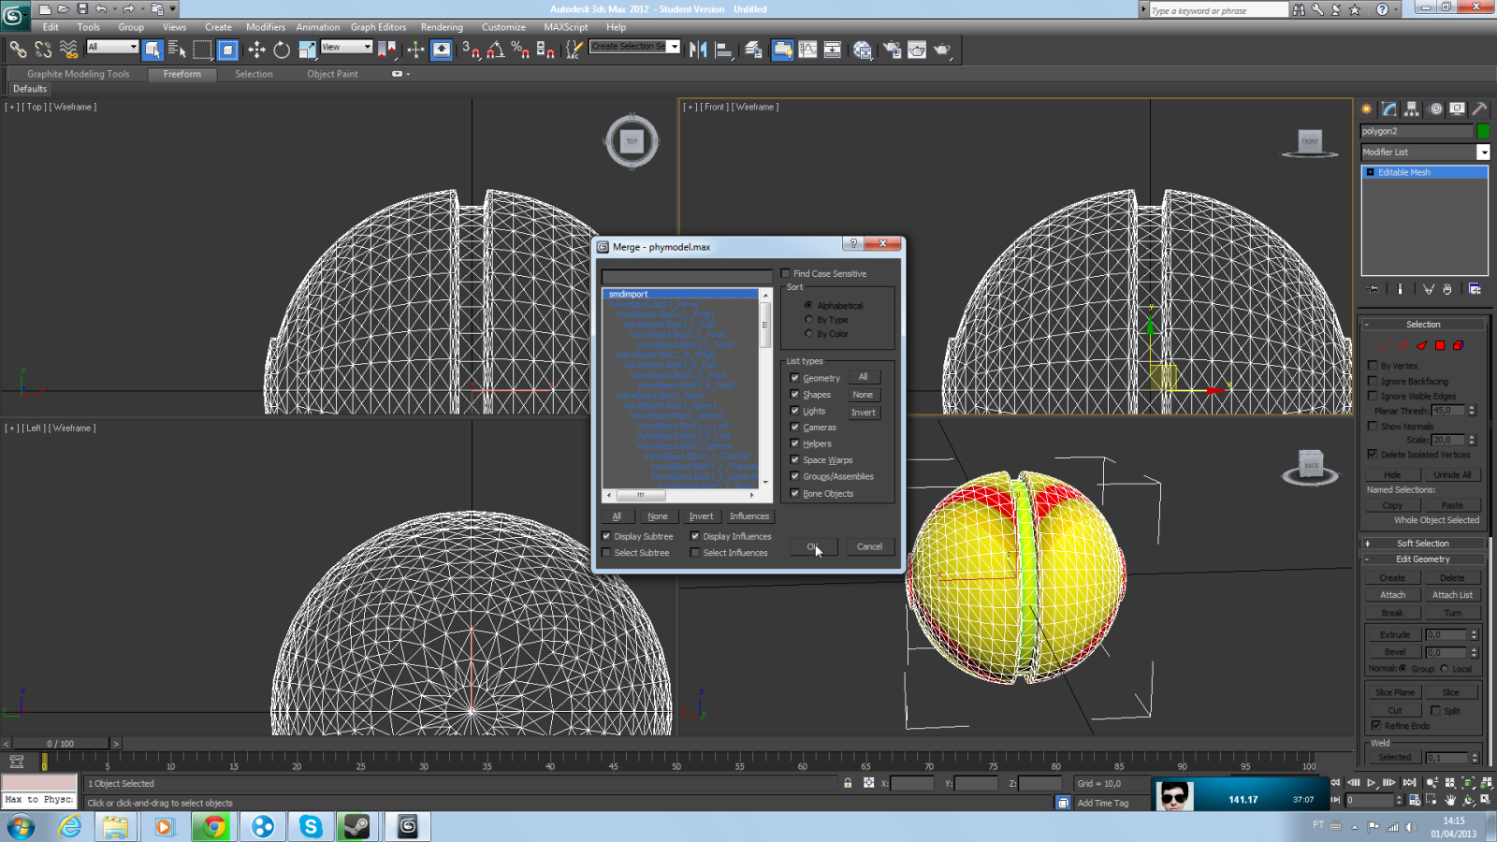Toggle Window/Crossing selection mode

227,50
